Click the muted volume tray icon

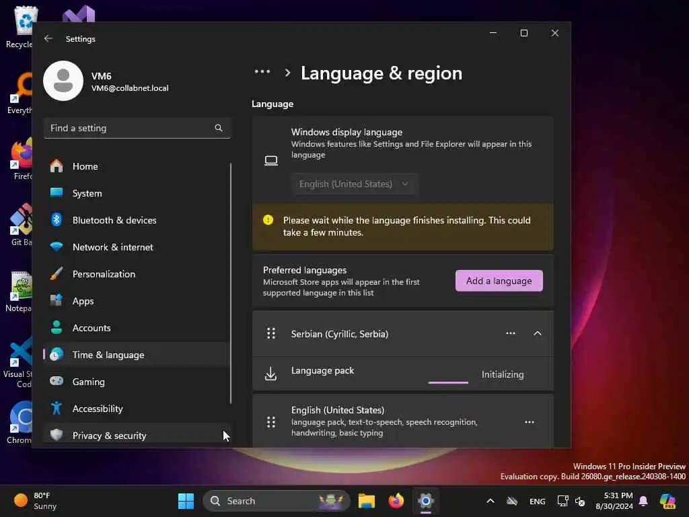pos(580,501)
